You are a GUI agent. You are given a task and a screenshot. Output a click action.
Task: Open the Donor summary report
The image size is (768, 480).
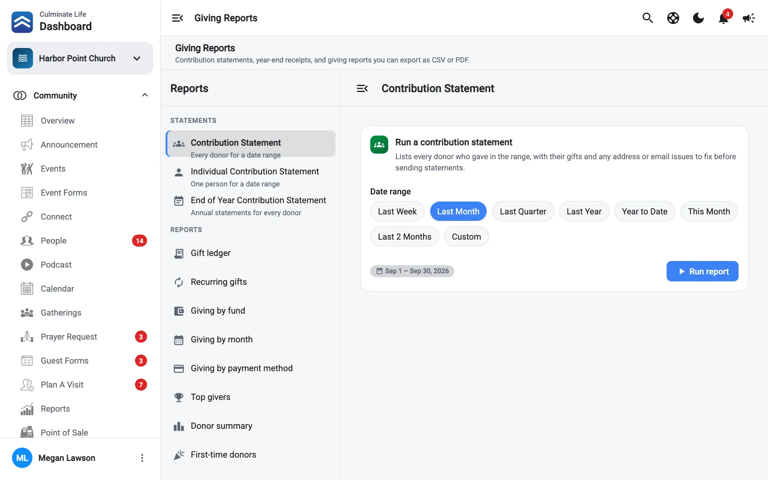coord(250,426)
